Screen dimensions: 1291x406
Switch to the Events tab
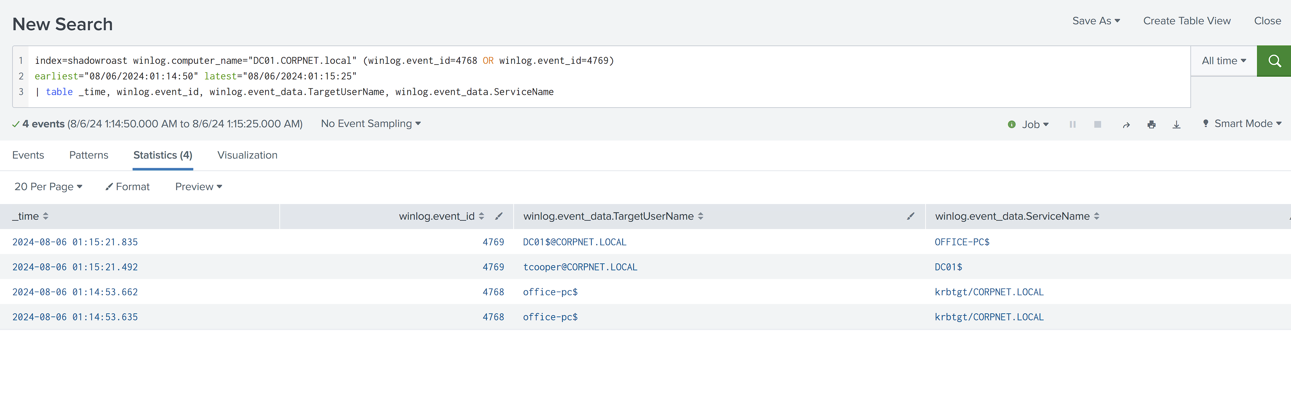coord(28,155)
